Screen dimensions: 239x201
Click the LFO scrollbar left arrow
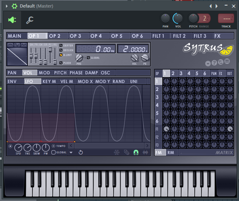(x=71, y=146)
